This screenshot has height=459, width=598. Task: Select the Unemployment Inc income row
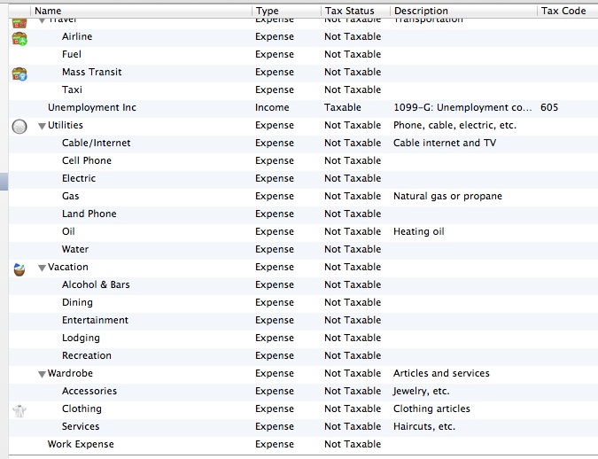click(91, 107)
